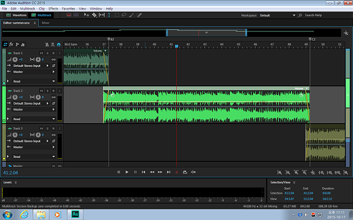Toggle the metronome icon
The width and height of the screenshot is (353, 220).
[x=47, y=45]
